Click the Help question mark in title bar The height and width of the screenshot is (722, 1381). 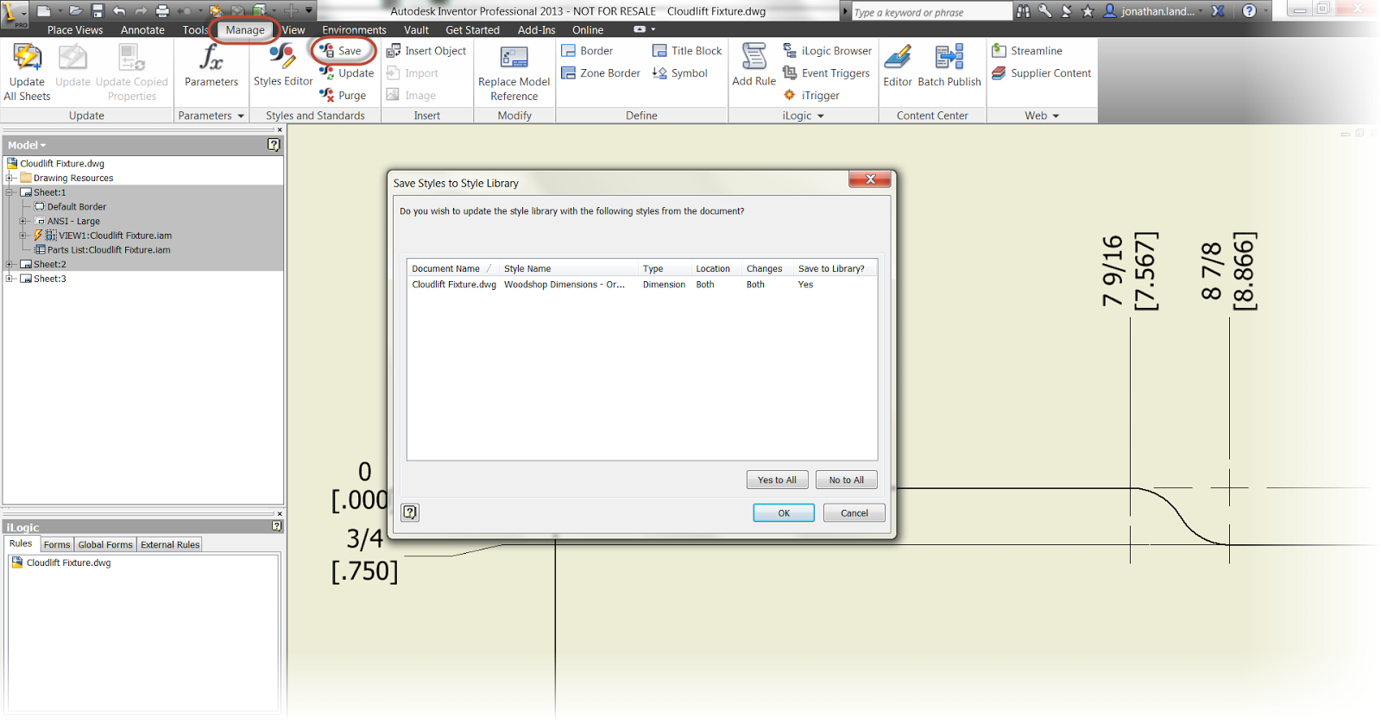pyautogui.click(x=1249, y=11)
